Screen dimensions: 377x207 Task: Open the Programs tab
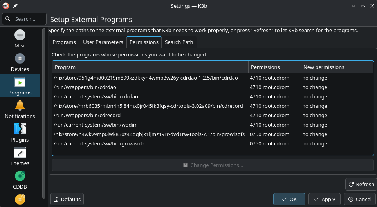64,42
